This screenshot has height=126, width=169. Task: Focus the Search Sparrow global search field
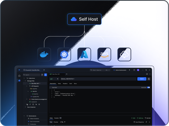point(100,70)
